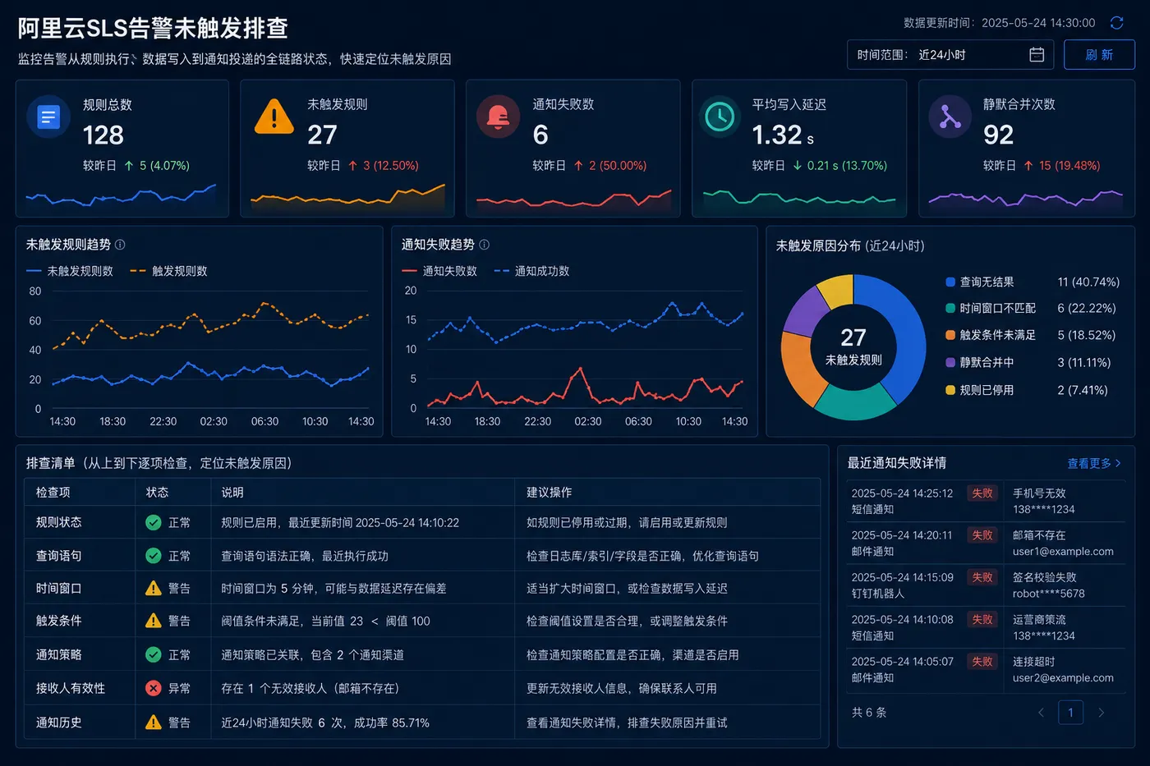1150x766 pixels.
Task: Click the 签名校验失败 failure reason
Action: coord(1044,577)
